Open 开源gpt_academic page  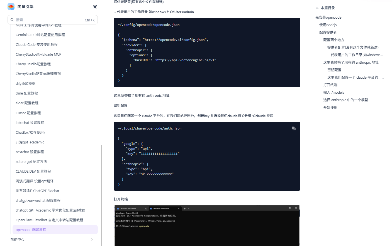[30, 142]
